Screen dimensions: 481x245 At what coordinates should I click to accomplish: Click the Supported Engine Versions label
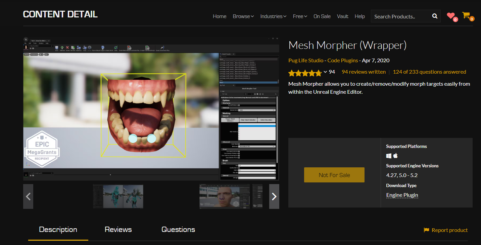pyautogui.click(x=412, y=166)
